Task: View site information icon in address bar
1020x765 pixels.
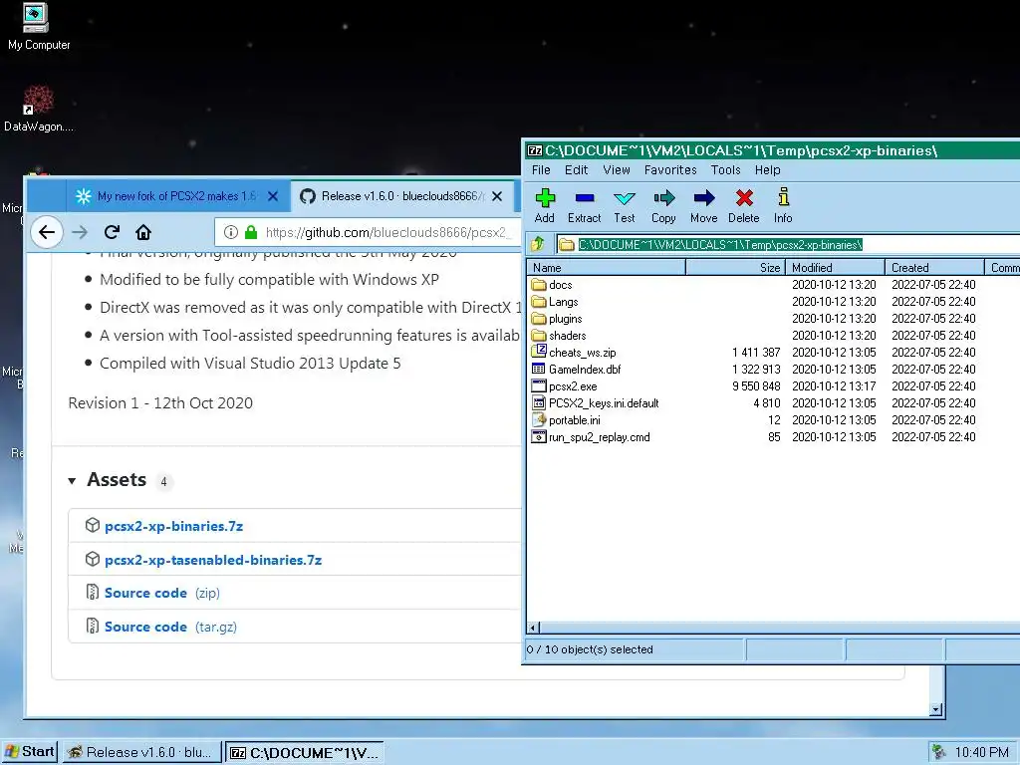Action: (x=231, y=232)
